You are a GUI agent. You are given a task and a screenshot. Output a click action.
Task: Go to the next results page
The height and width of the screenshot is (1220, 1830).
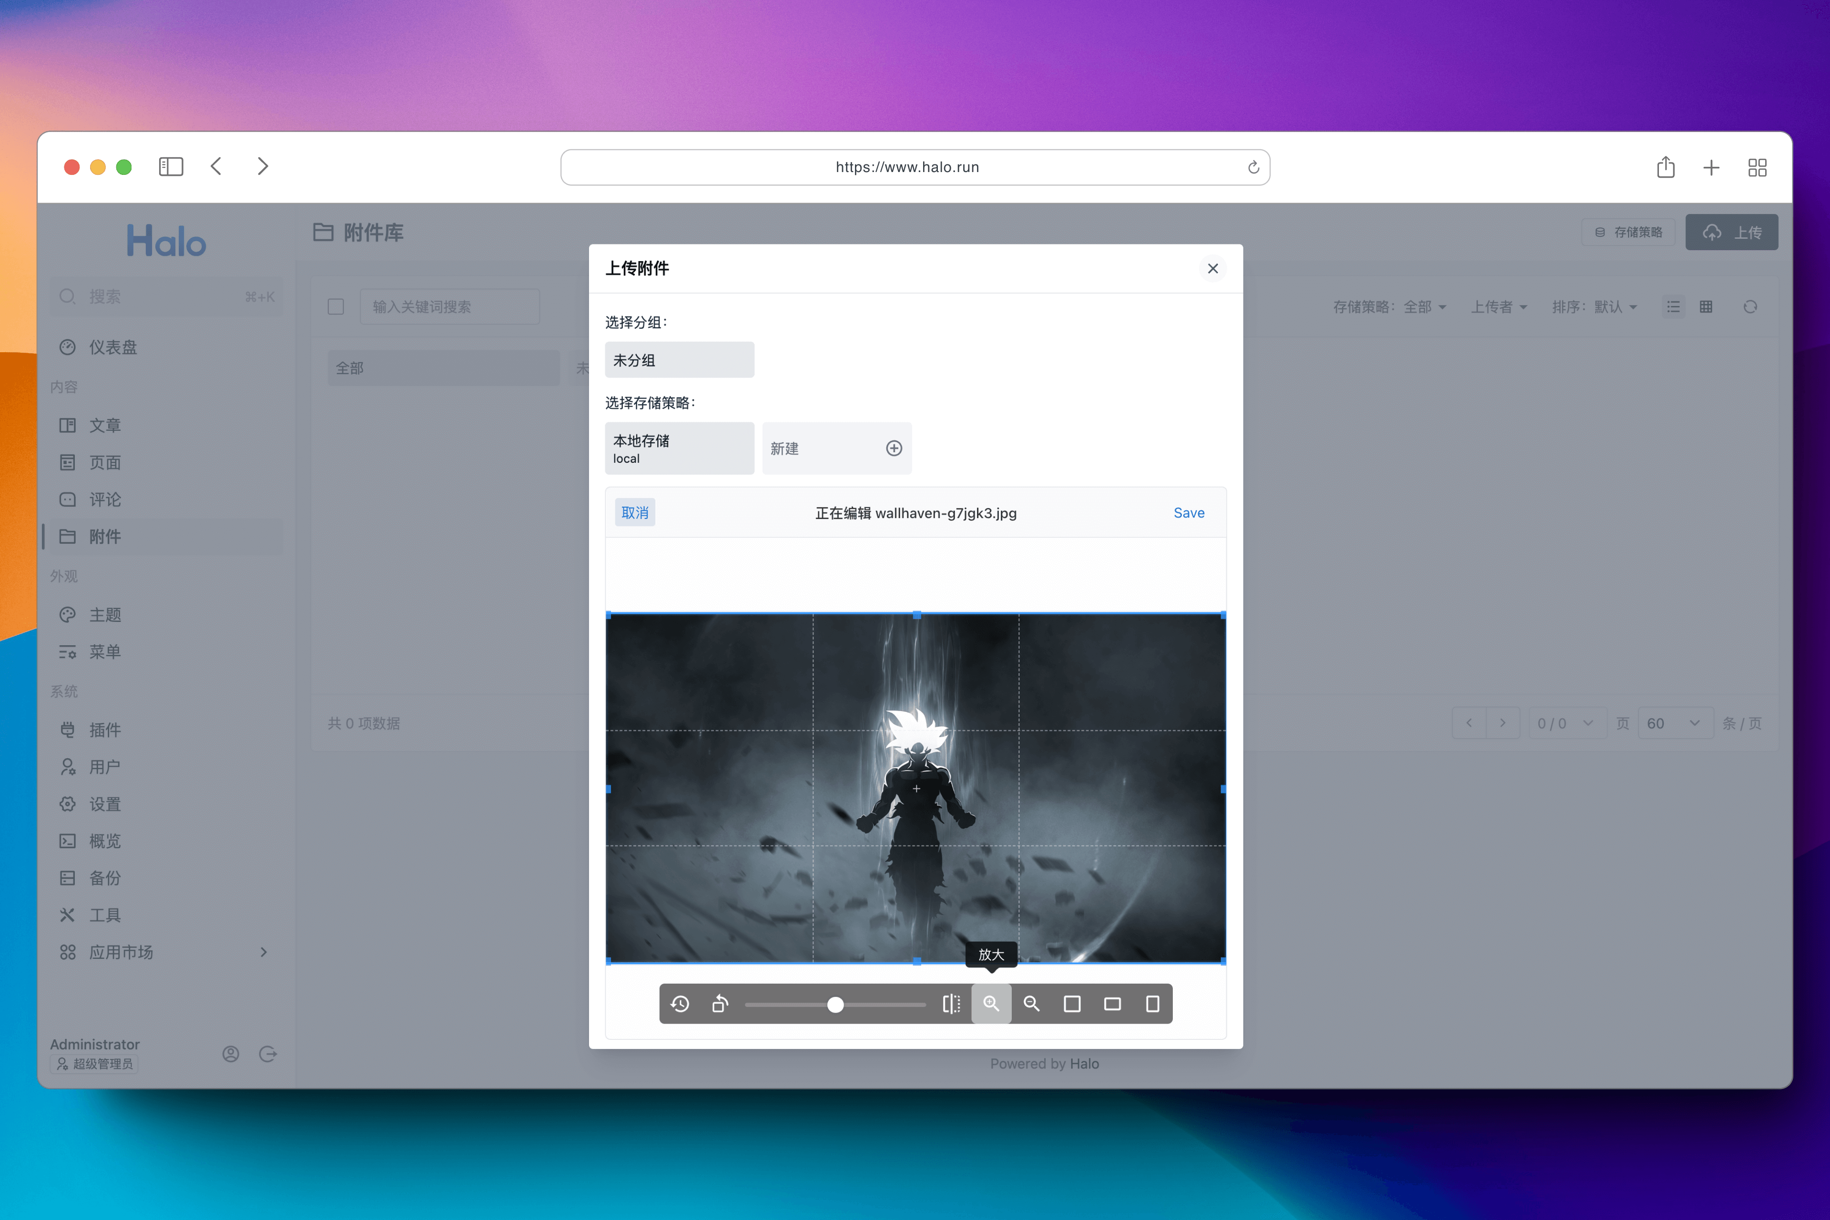point(1503,723)
